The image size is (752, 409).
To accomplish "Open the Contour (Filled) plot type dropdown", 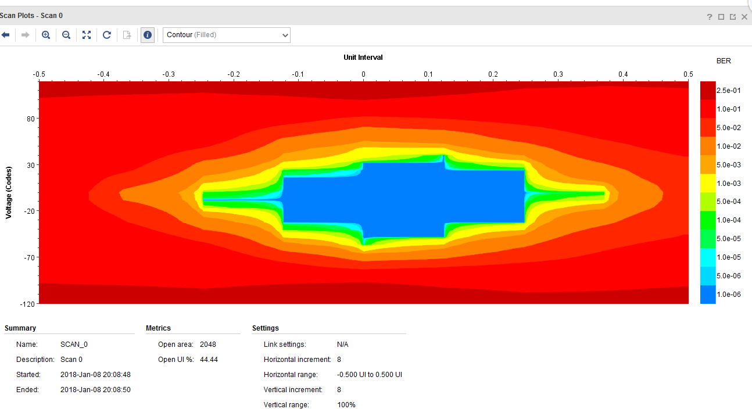I will coord(227,35).
